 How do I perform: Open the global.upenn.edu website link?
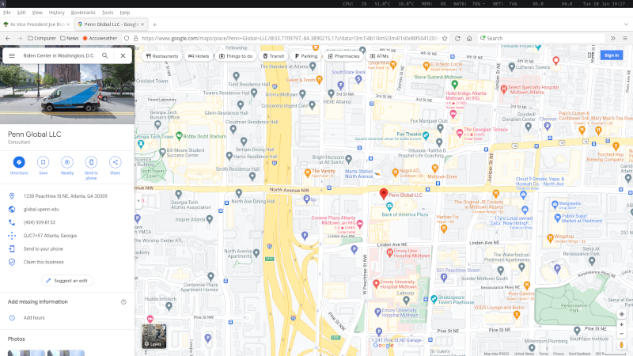[x=67, y=210]
